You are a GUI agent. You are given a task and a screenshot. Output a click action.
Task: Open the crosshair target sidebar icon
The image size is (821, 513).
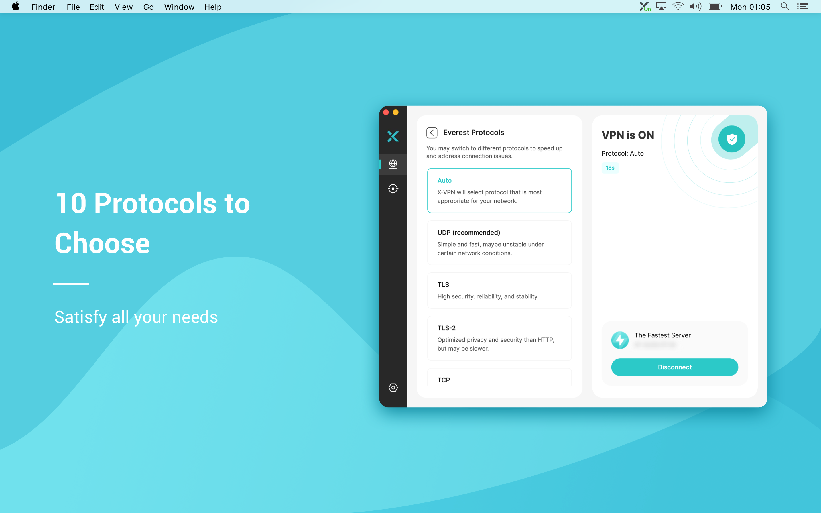(x=393, y=189)
